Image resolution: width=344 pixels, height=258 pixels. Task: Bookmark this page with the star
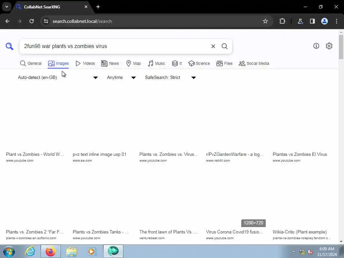[x=265, y=21]
